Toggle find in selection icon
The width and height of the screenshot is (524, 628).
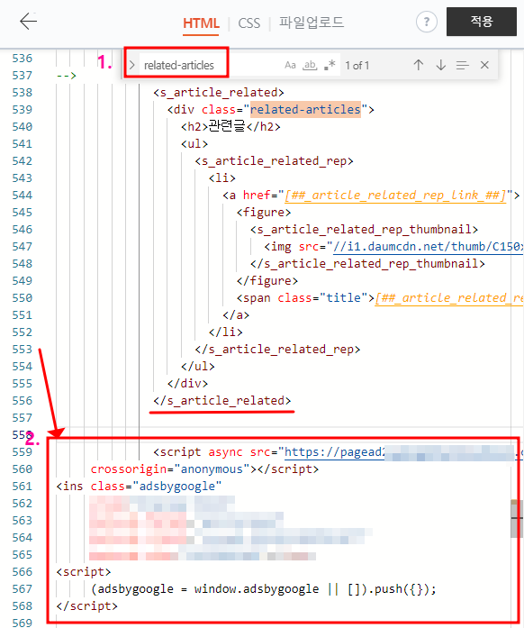tap(463, 65)
